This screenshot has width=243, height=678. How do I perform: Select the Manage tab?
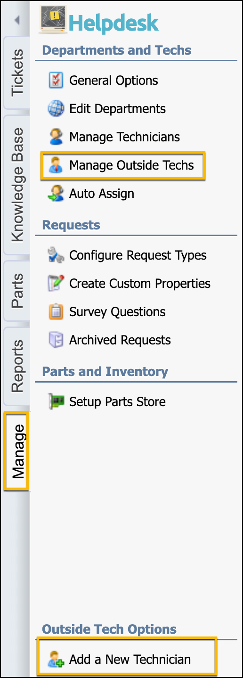(18, 451)
